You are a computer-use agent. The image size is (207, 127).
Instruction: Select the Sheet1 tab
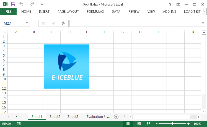[x=37, y=116]
